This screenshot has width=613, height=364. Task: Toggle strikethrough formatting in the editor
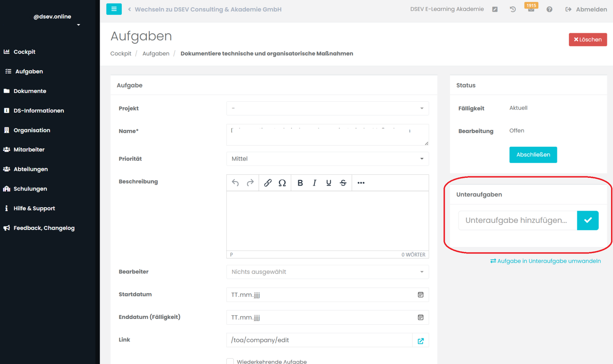click(x=343, y=183)
